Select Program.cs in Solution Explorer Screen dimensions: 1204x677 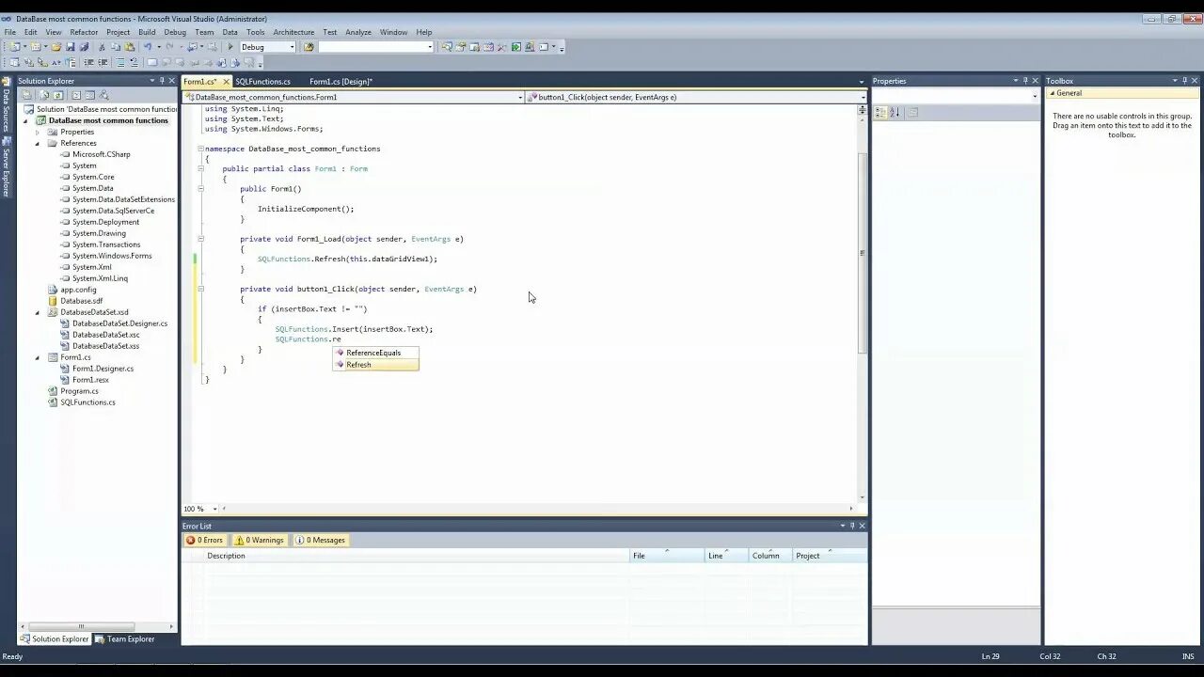(79, 391)
